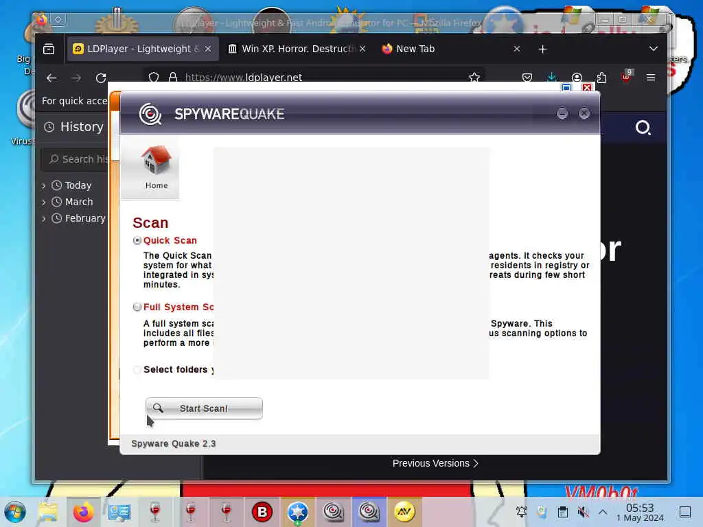The width and height of the screenshot is (703, 527).
Task: Expand the March history folder
Action: tap(43, 202)
